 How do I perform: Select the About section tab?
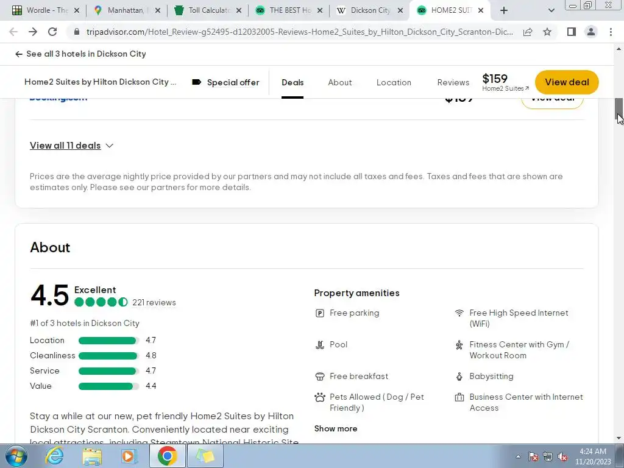coord(340,82)
